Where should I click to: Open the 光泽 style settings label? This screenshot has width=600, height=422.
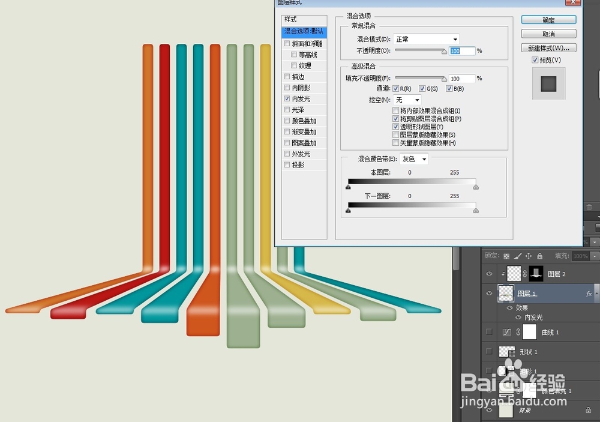click(298, 110)
